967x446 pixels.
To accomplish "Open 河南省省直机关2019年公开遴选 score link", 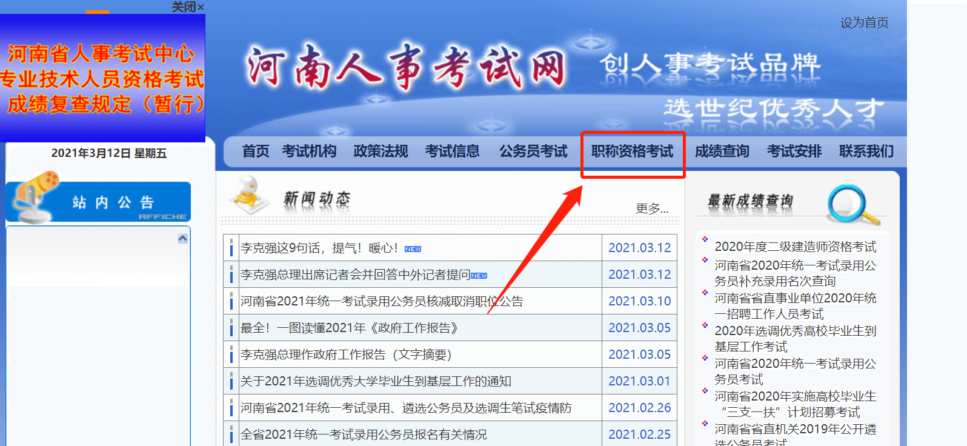I will (x=796, y=434).
